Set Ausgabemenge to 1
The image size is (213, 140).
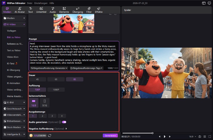point(33,116)
